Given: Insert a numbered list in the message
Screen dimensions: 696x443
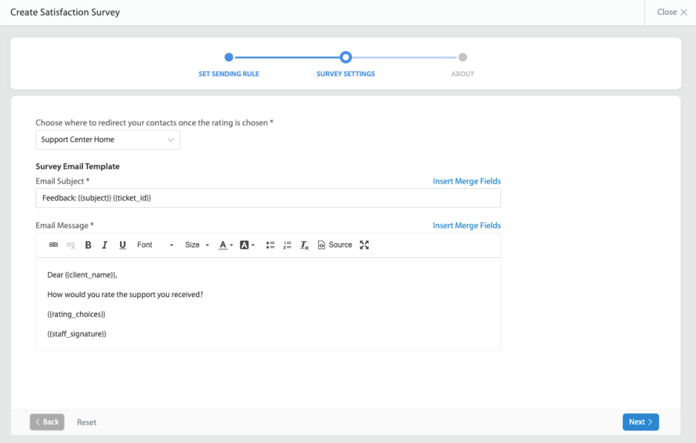Looking at the screenshot, I should tap(287, 244).
